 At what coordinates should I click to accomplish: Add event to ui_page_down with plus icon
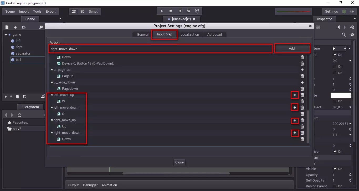click(302, 82)
